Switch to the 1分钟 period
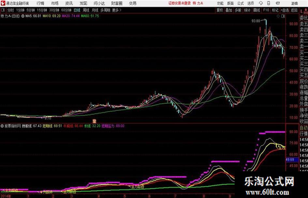This screenshot has height=198, width=308. [20, 10]
